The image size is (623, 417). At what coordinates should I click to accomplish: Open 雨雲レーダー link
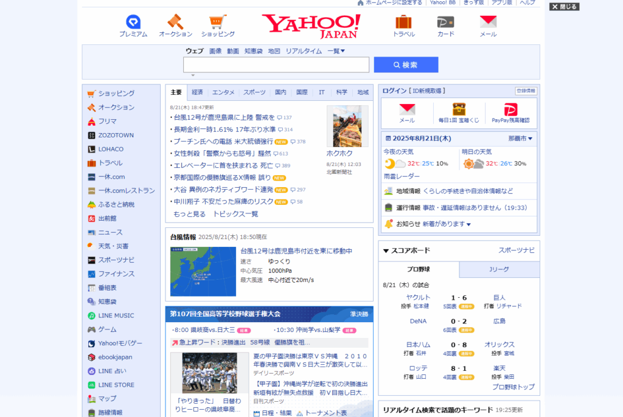coord(402,176)
